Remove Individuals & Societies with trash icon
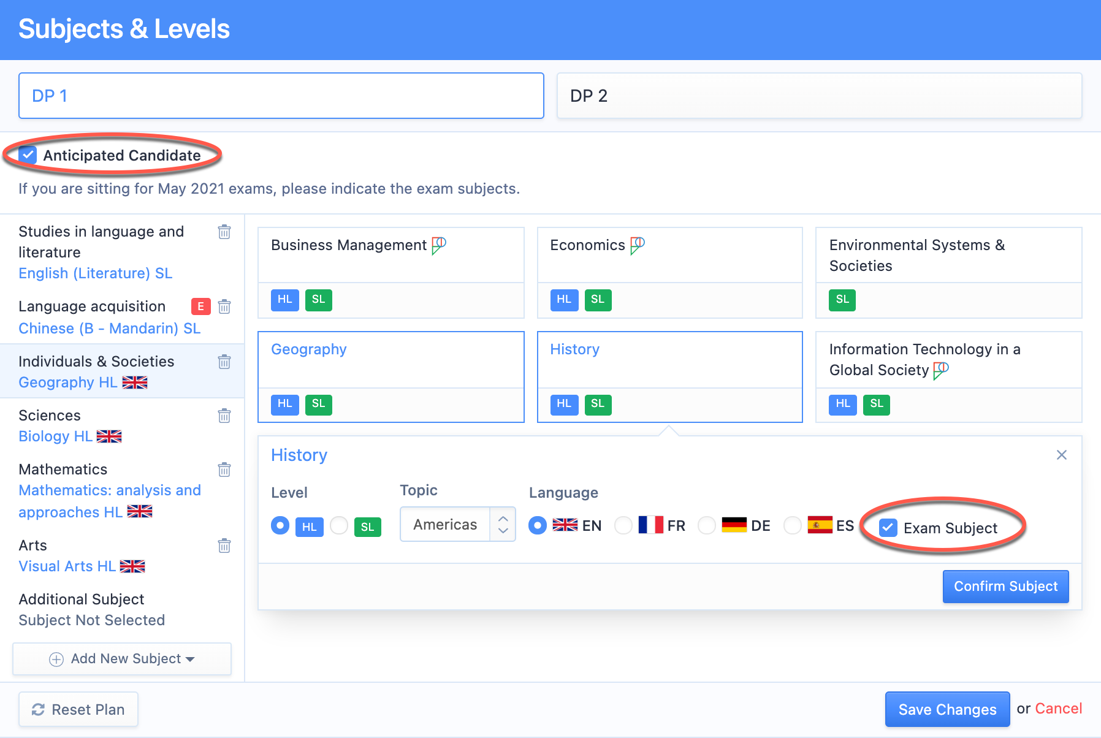The width and height of the screenshot is (1101, 738). (x=224, y=362)
